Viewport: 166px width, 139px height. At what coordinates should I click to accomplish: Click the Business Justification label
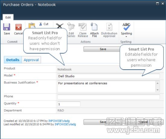(x=20, y=82)
